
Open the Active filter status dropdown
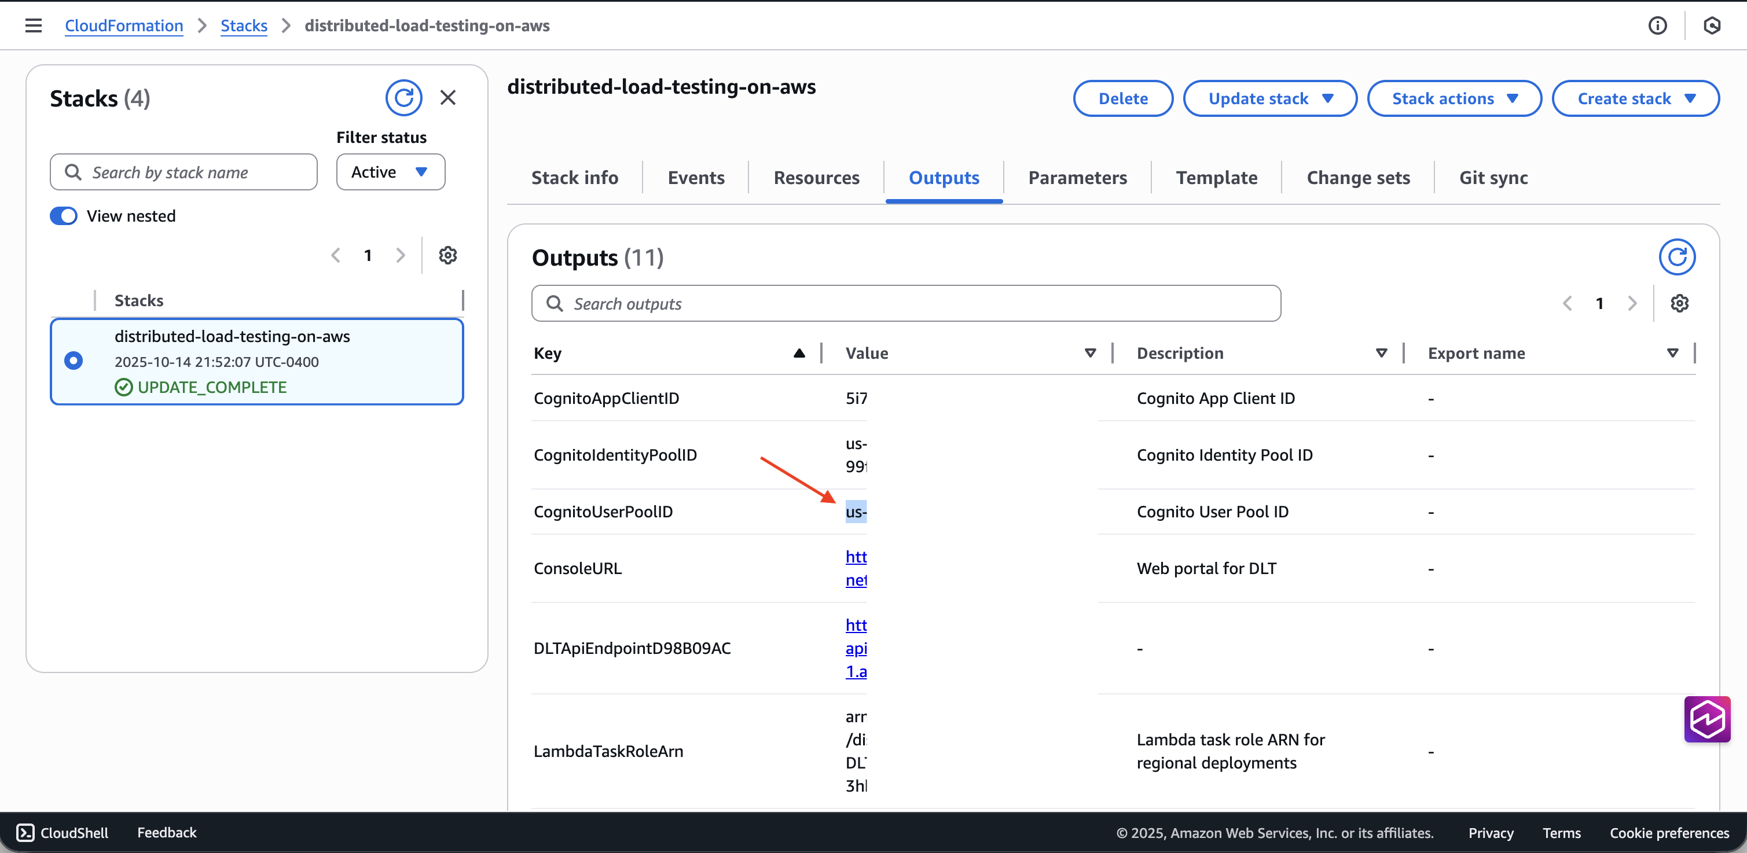click(x=390, y=171)
